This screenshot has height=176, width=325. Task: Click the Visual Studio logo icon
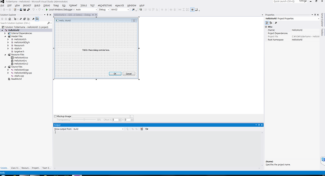pyautogui.click(x=2, y=1)
